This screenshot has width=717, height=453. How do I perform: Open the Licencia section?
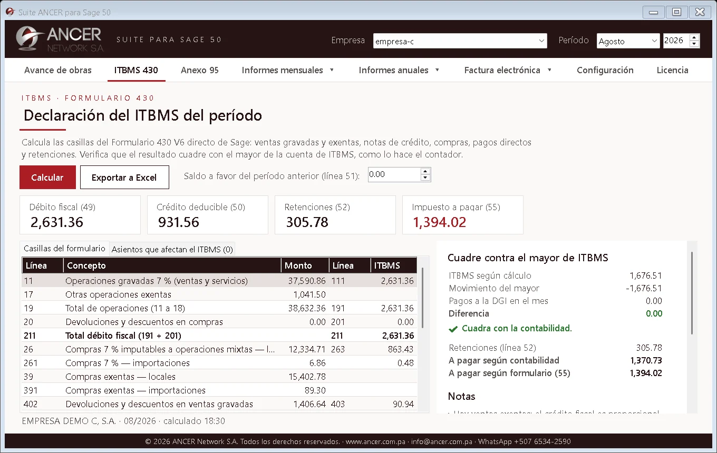[x=672, y=70]
